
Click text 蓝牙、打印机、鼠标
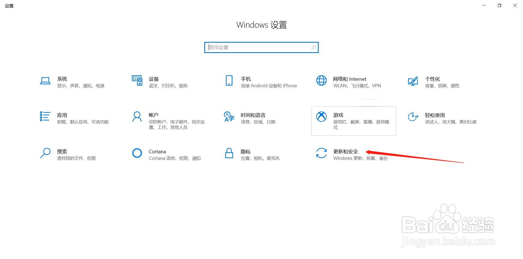(168, 86)
